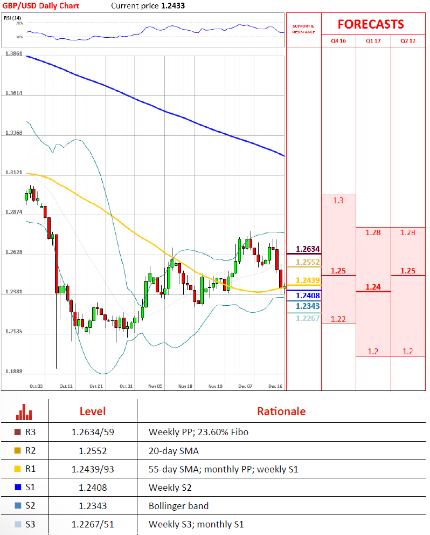This screenshot has height=535, width=430.
Task: Click the Level column header
Action: pyautogui.click(x=92, y=411)
